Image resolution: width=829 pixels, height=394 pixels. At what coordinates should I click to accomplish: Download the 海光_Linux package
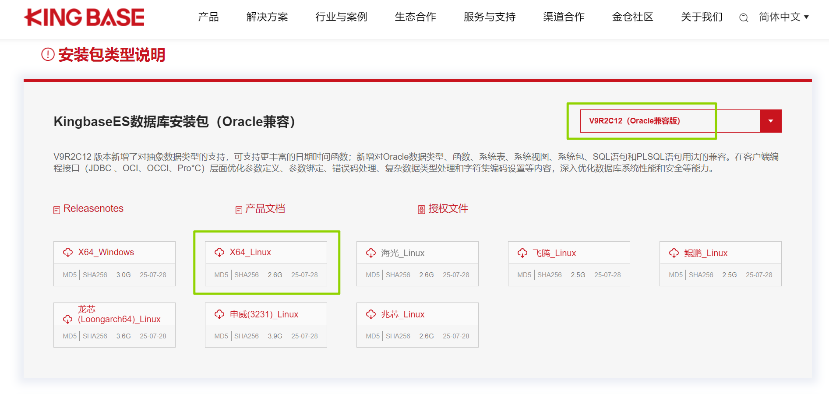(x=403, y=253)
